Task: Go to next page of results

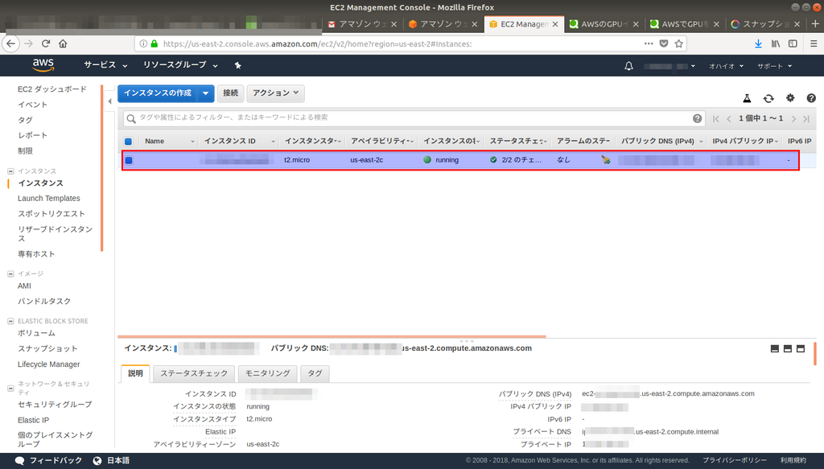Action: (793, 119)
